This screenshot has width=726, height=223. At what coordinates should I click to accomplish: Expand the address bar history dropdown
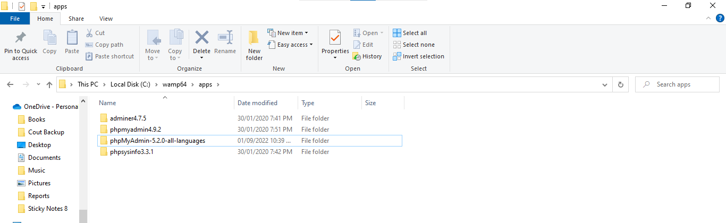click(x=605, y=84)
